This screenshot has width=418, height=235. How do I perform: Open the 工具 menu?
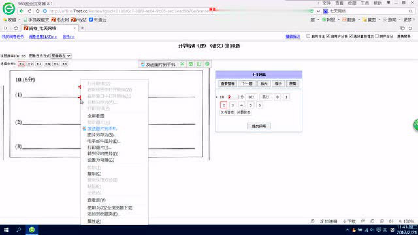(364, 3)
